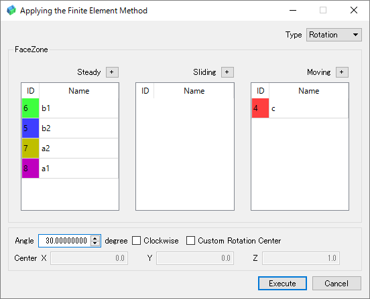The width and height of the screenshot is (370, 299).
Task: Add a face zone to Moving list
Action: pos(342,72)
